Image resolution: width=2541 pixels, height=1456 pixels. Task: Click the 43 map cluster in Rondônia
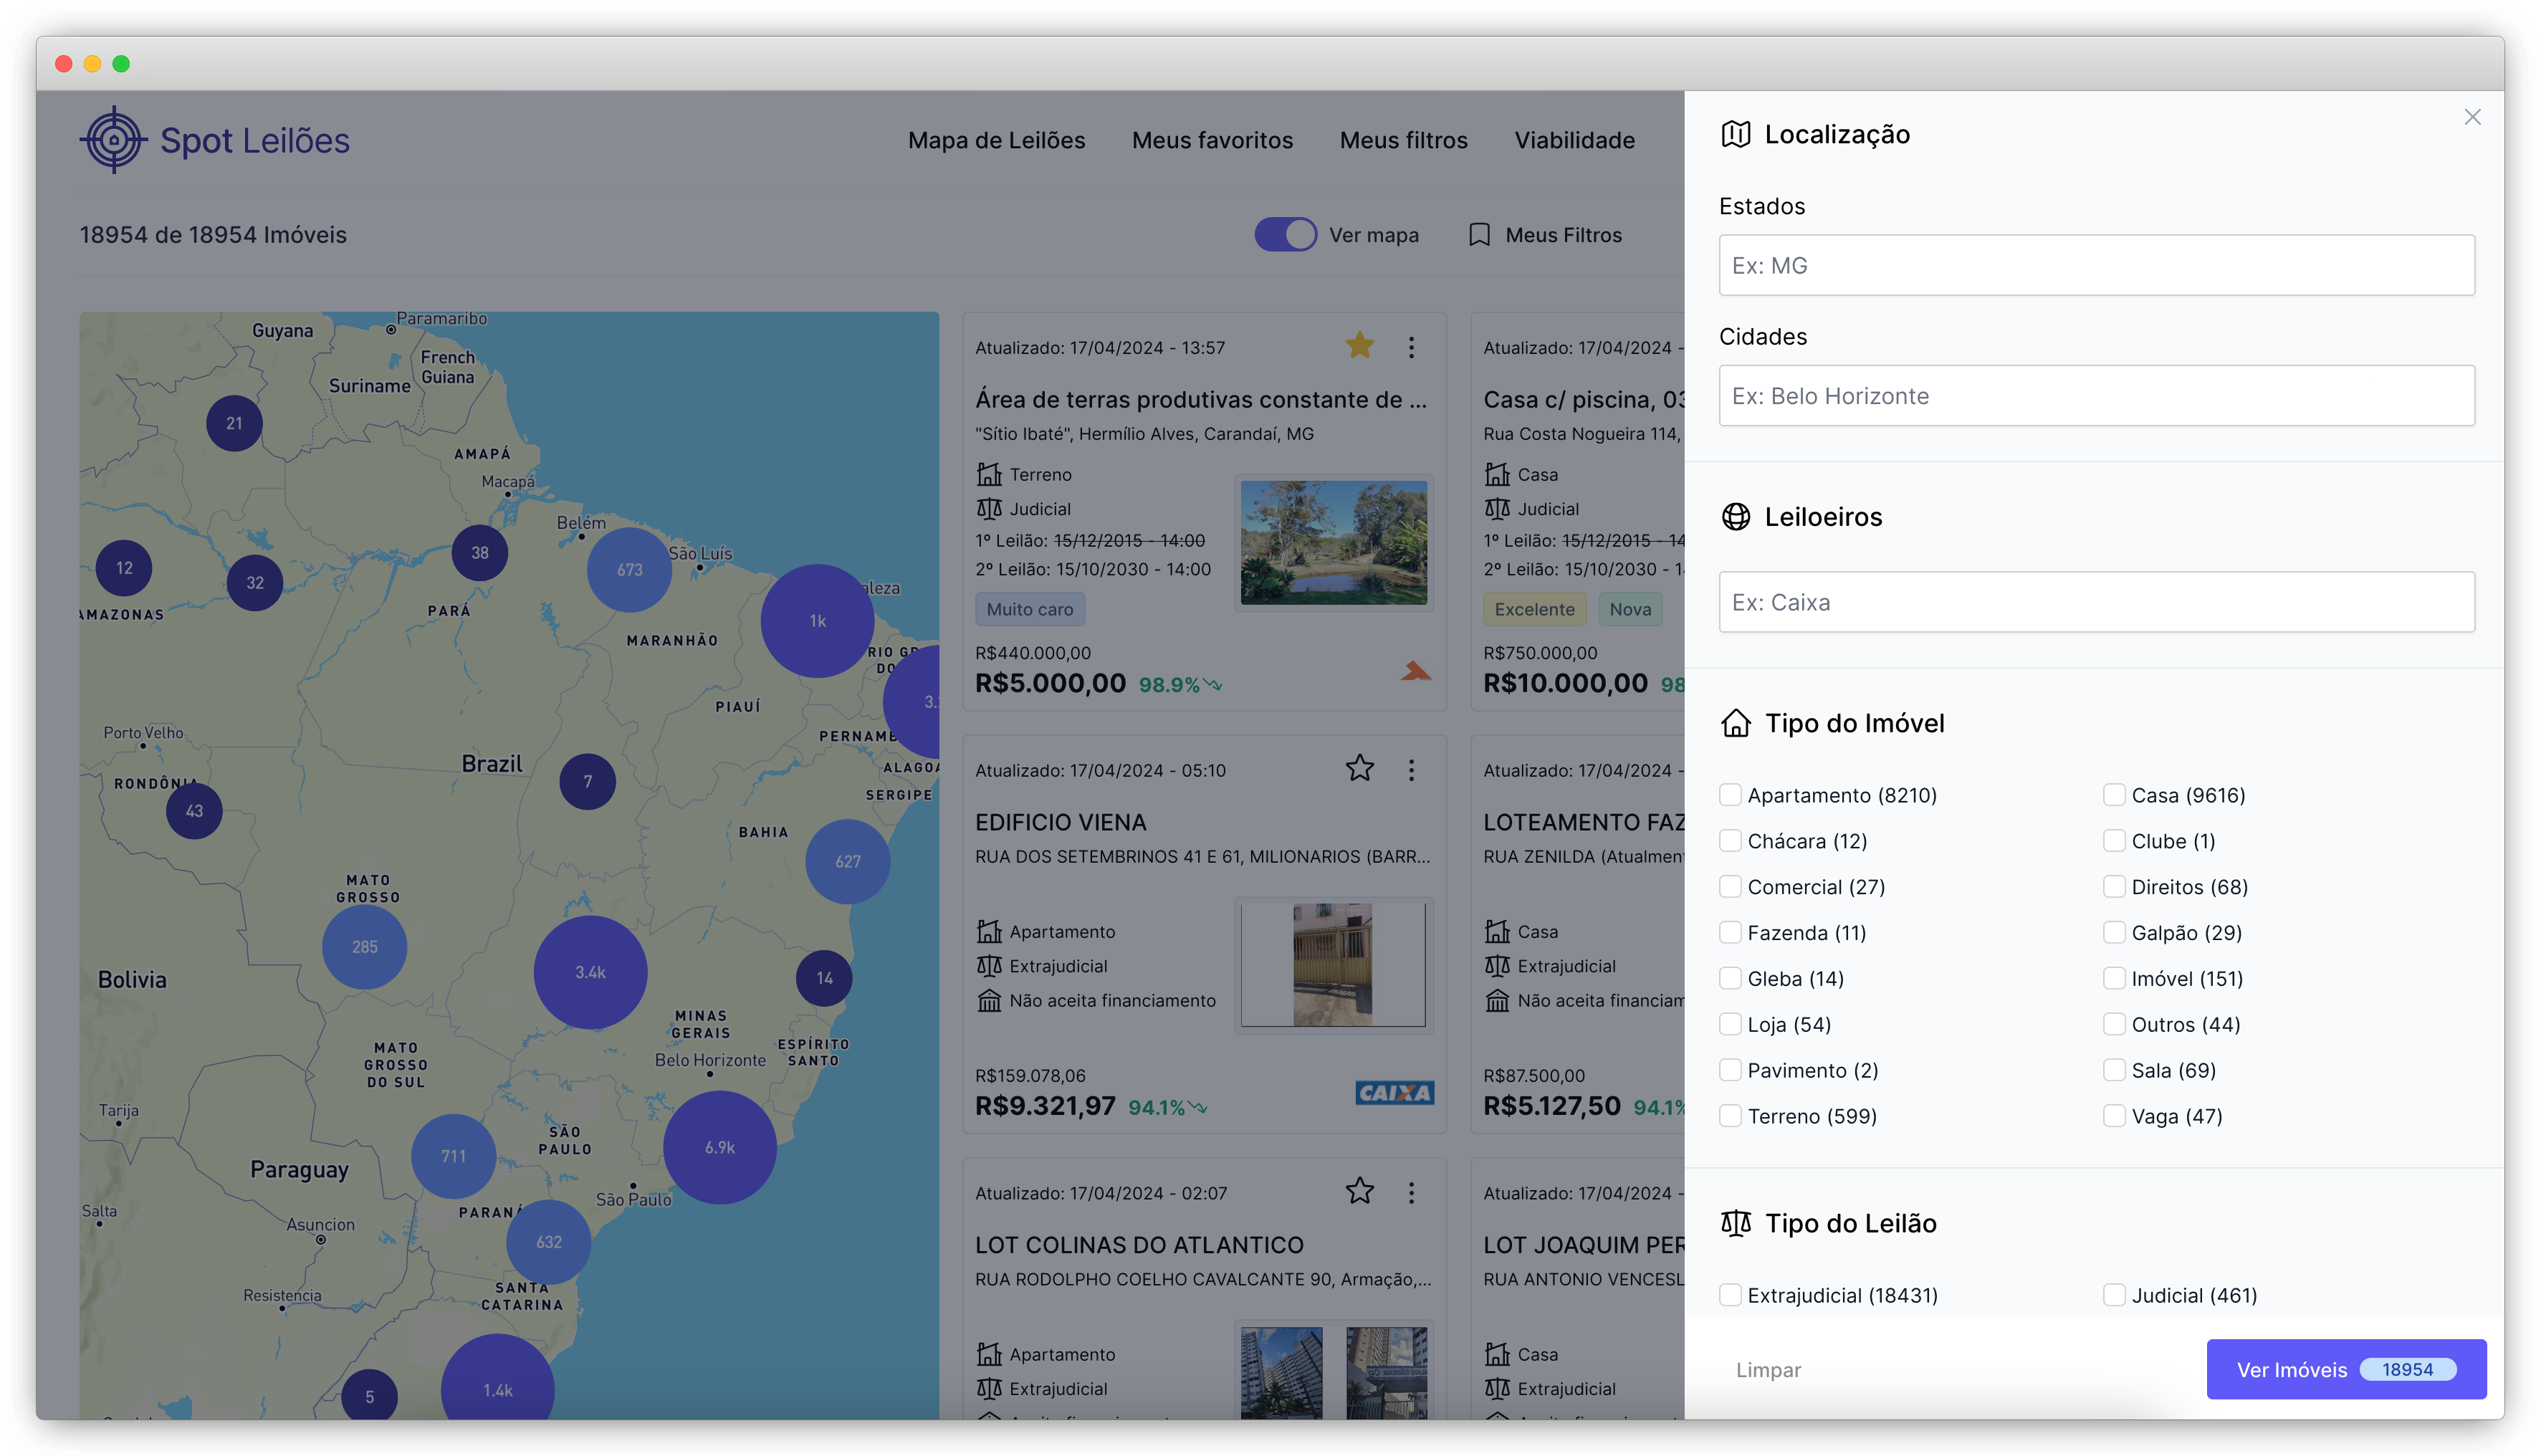194,811
